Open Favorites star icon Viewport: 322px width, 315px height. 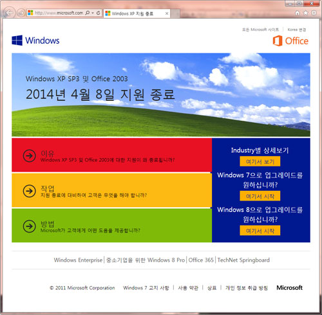coord(305,13)
